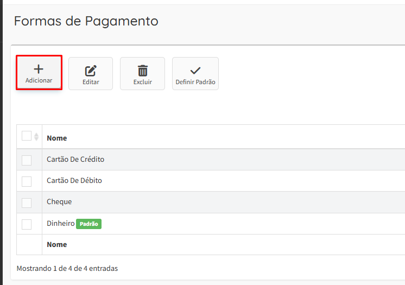Click the sort arrows icon in table header
Viewport: 405px width, 285px height.
36,137
